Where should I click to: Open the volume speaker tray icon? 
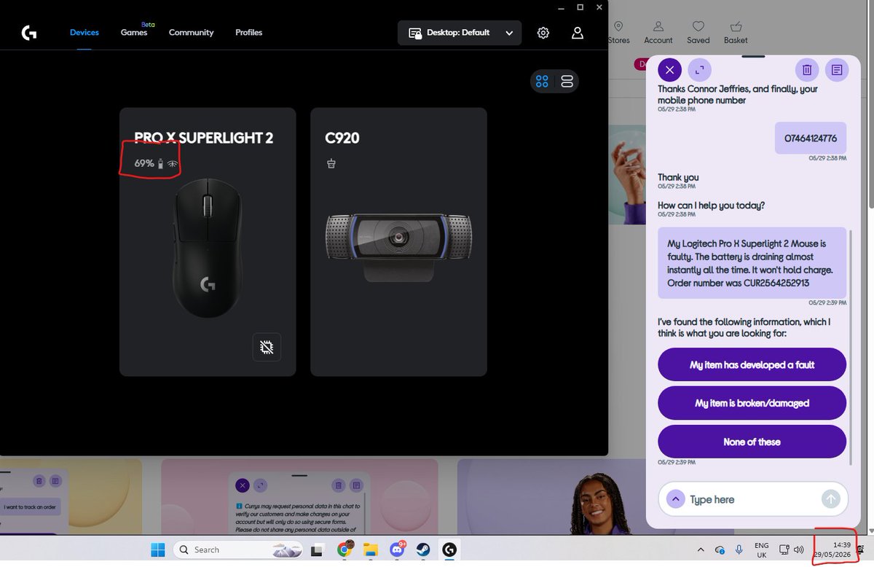pos(799,550)
